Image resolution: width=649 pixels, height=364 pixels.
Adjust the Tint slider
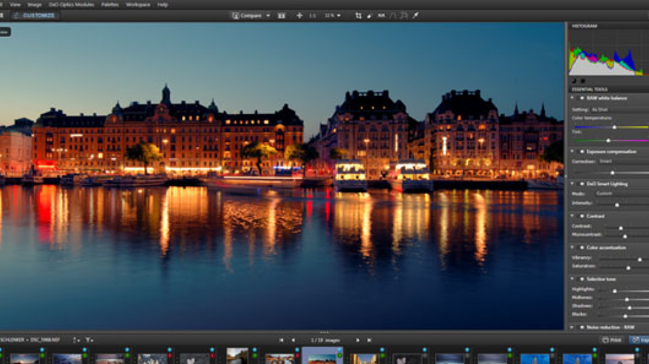point(608,140)
